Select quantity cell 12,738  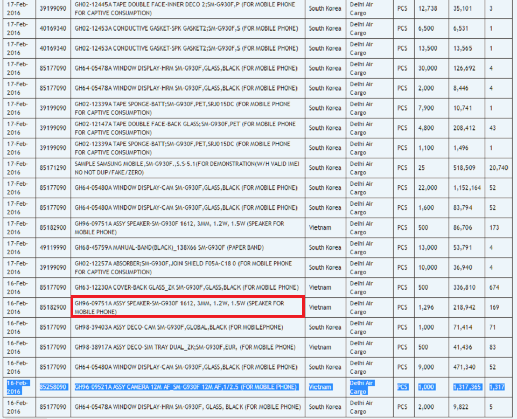point(431,9)
